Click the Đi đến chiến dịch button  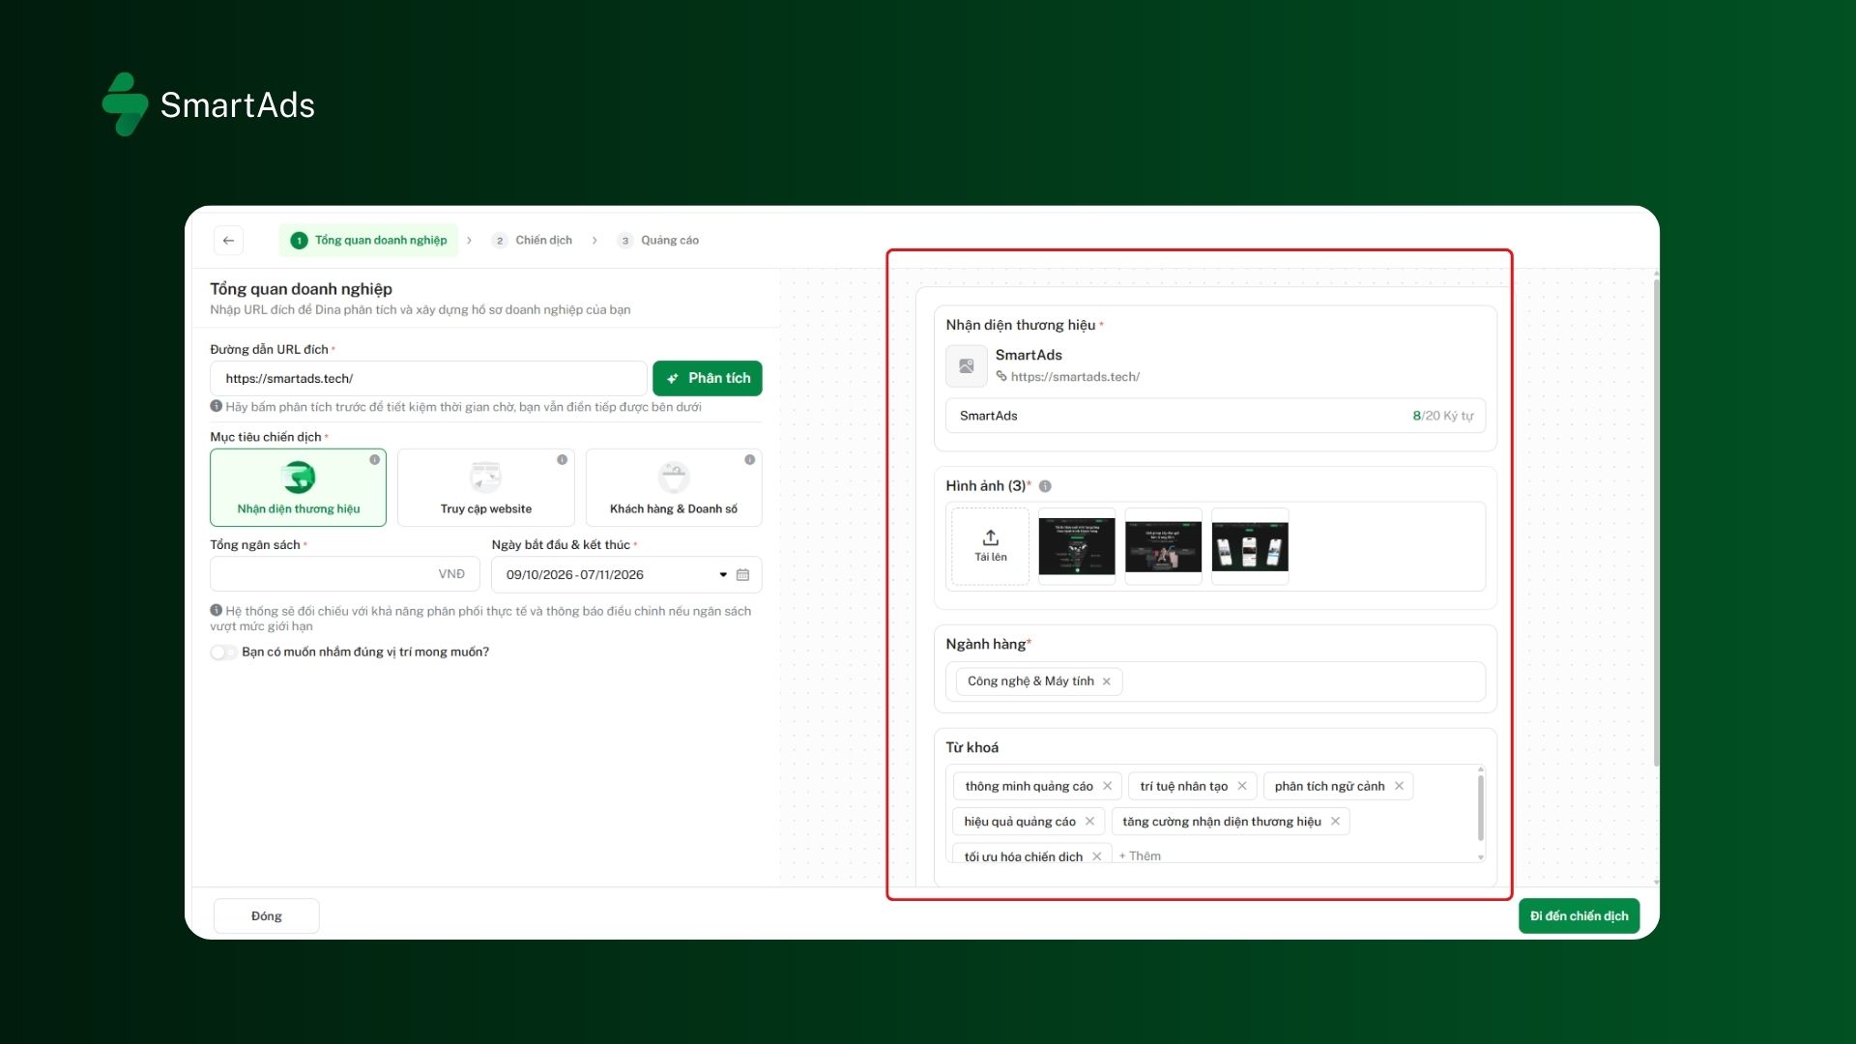click(x=1579, y=916)
